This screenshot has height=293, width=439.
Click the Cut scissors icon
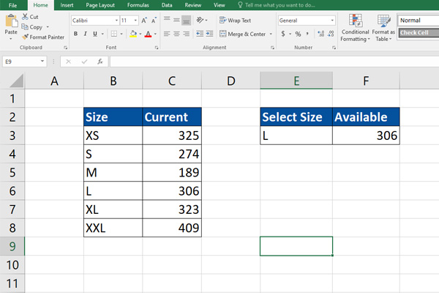tap(25, 17)
